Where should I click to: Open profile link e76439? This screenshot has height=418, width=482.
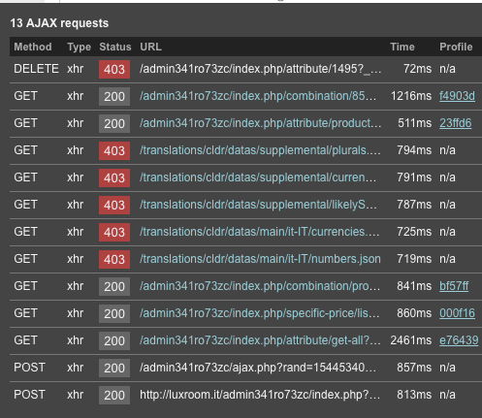(459, 340)
